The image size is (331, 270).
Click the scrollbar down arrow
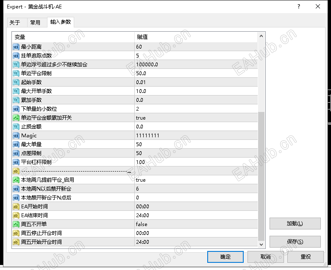(261, 244)
